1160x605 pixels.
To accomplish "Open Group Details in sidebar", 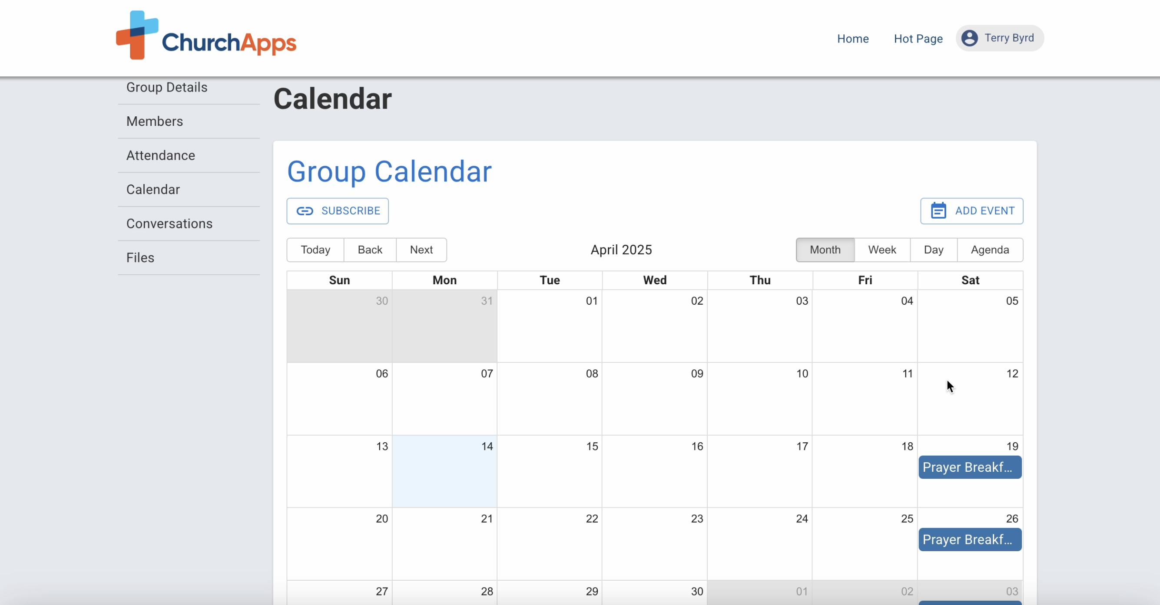I will (x=167, y=87).
